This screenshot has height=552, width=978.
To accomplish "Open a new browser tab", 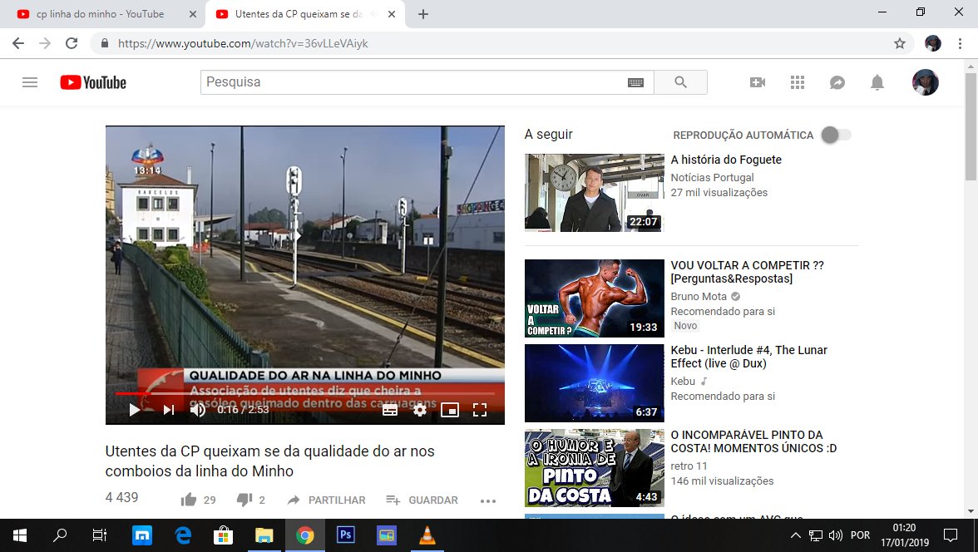I will coord(422,14).
